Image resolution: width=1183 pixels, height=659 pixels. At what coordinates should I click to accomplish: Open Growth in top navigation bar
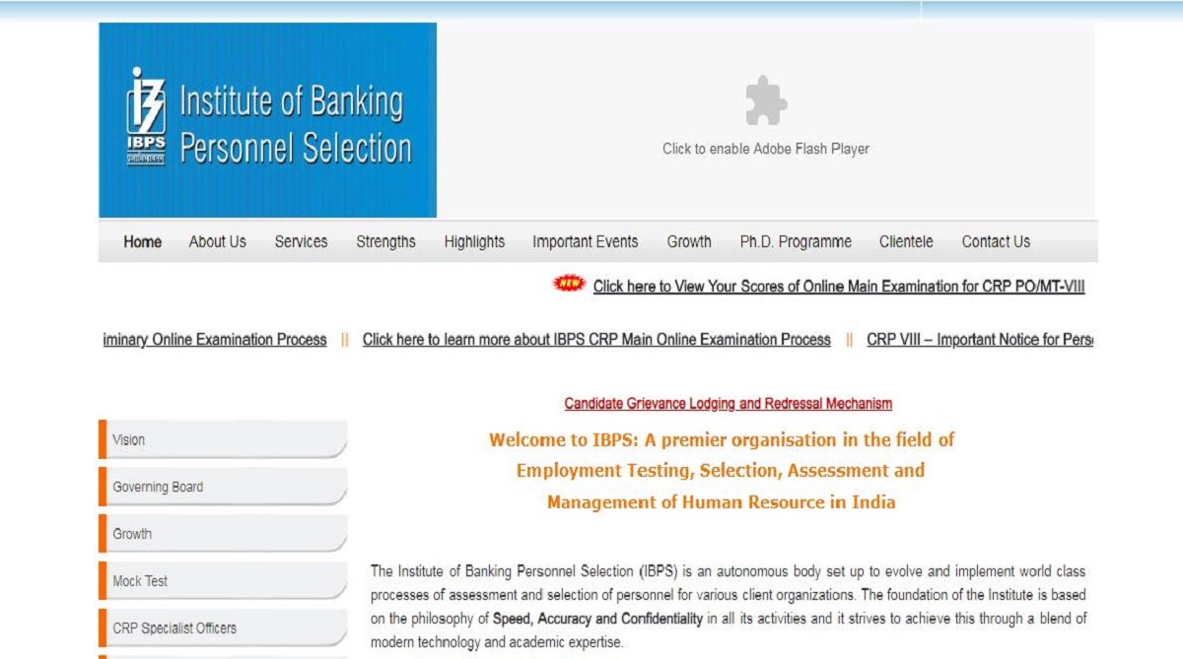pyautogui.click(x=689, y=241)
